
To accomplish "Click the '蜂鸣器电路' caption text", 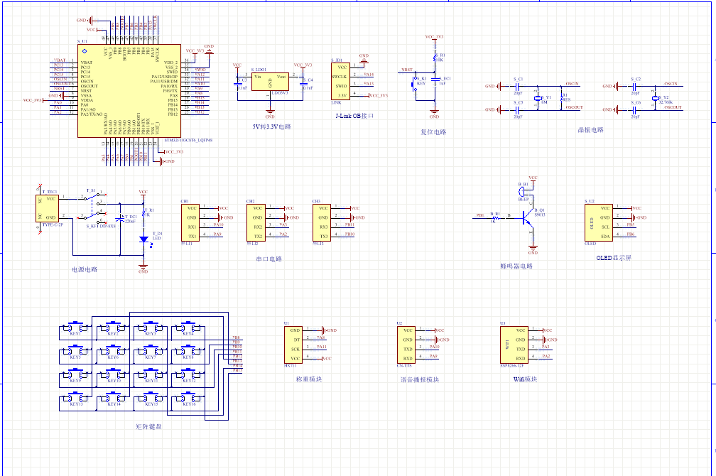I will click(516, 266).
